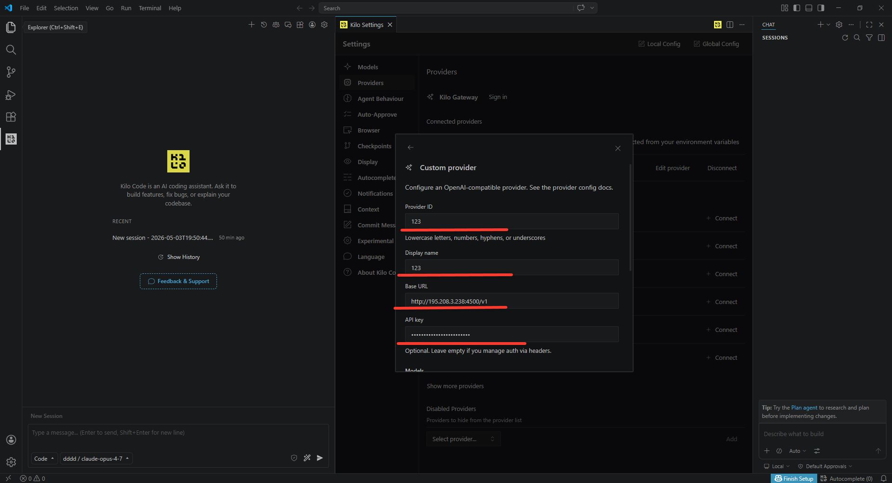Open the Search view in the activity bar
This screenshot has height=483, width=892.
[x=11, y=50]
